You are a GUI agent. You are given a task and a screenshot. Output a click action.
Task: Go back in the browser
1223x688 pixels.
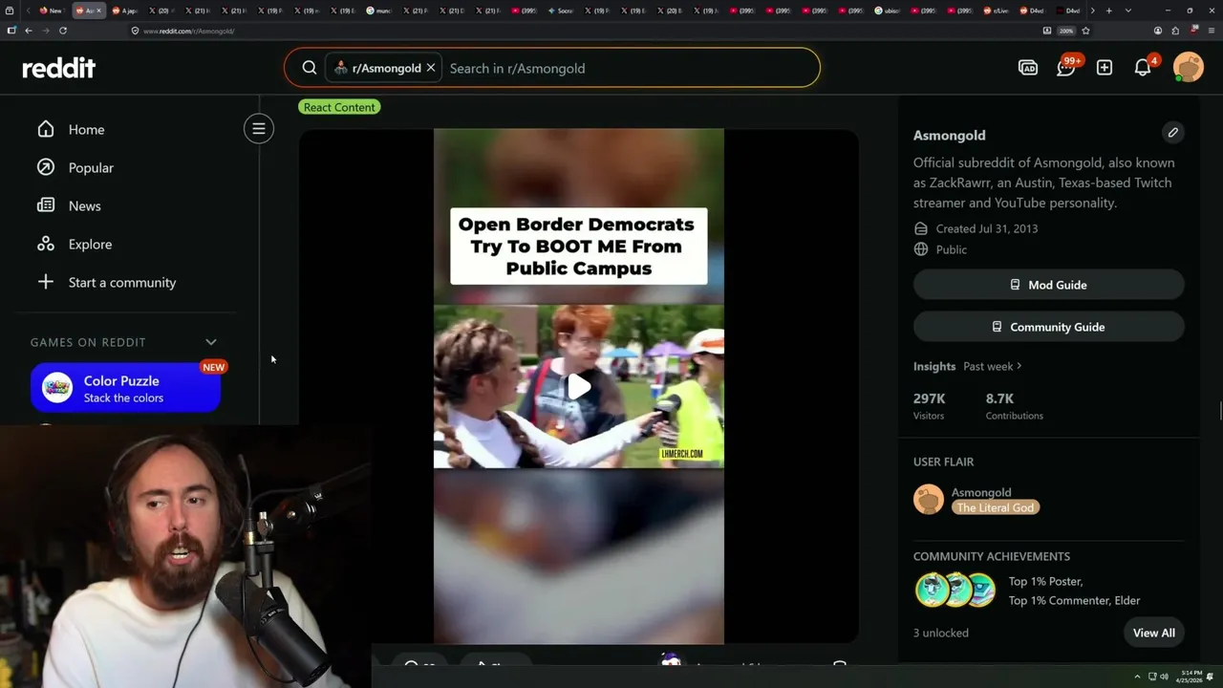coord(29,31)
